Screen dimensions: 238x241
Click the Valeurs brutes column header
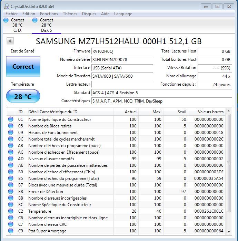click(210, 112)
